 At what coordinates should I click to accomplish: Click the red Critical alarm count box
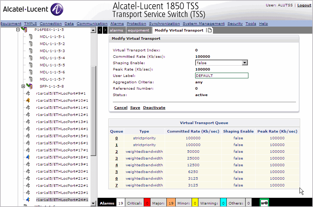click(147, 203)
